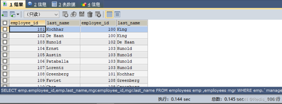Screen dimensions: 282x104
Task: Select the Pataballa last_name cell
Action: tap(63, 61)
